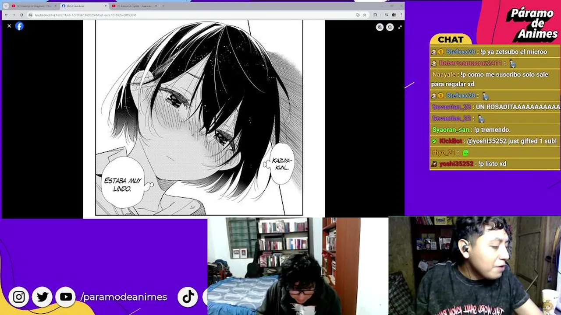561x315 pixels.
Task: Click the CHAT header label
Action: (451, 40)
